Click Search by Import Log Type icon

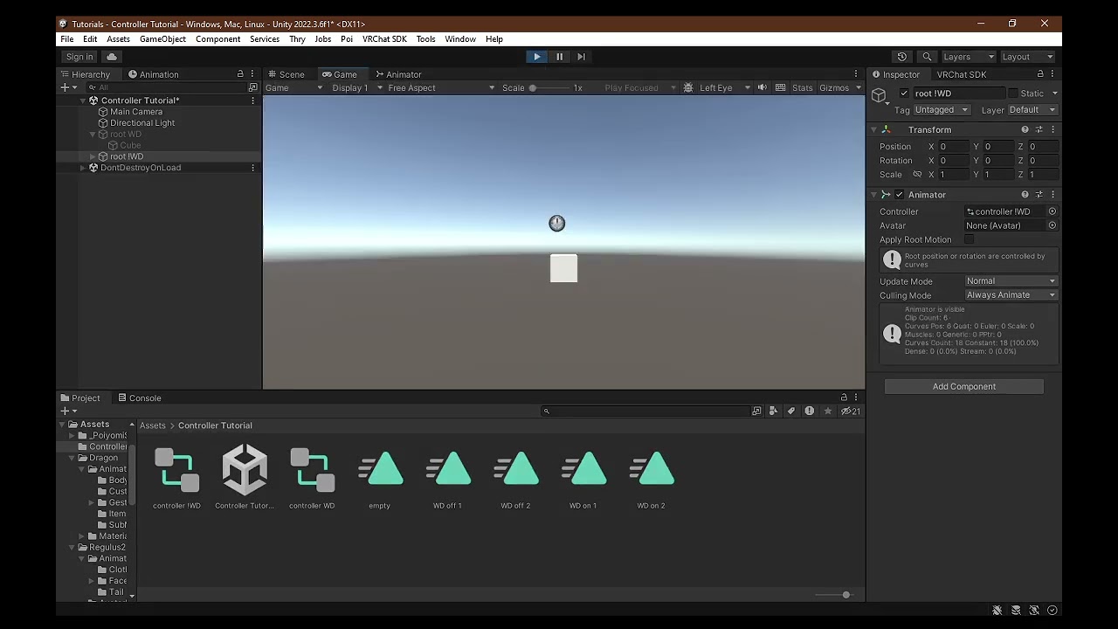pyautogui.click(x=810, y=411)
